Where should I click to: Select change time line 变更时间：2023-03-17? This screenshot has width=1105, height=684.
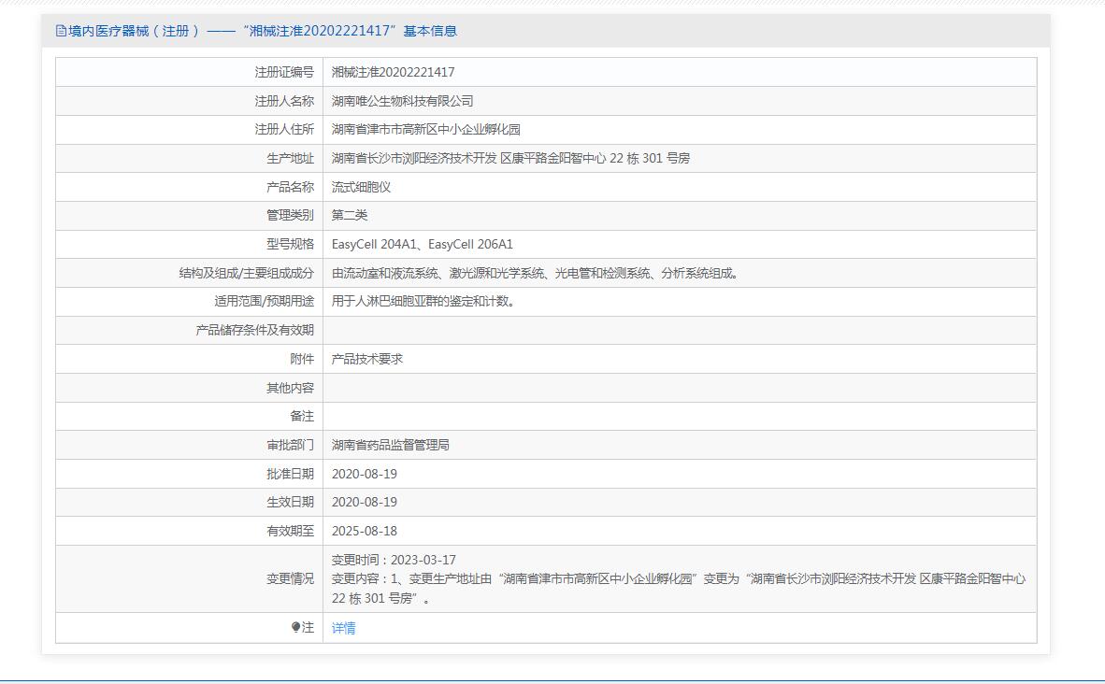tap(394, 560)
